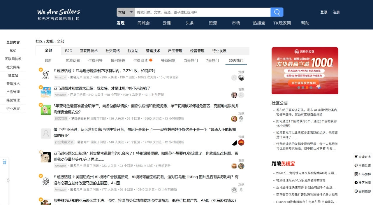The width and height of the screenshot is (373, 205).
Task: Open the We Are Sellers logo homepage
Action: 59,15
